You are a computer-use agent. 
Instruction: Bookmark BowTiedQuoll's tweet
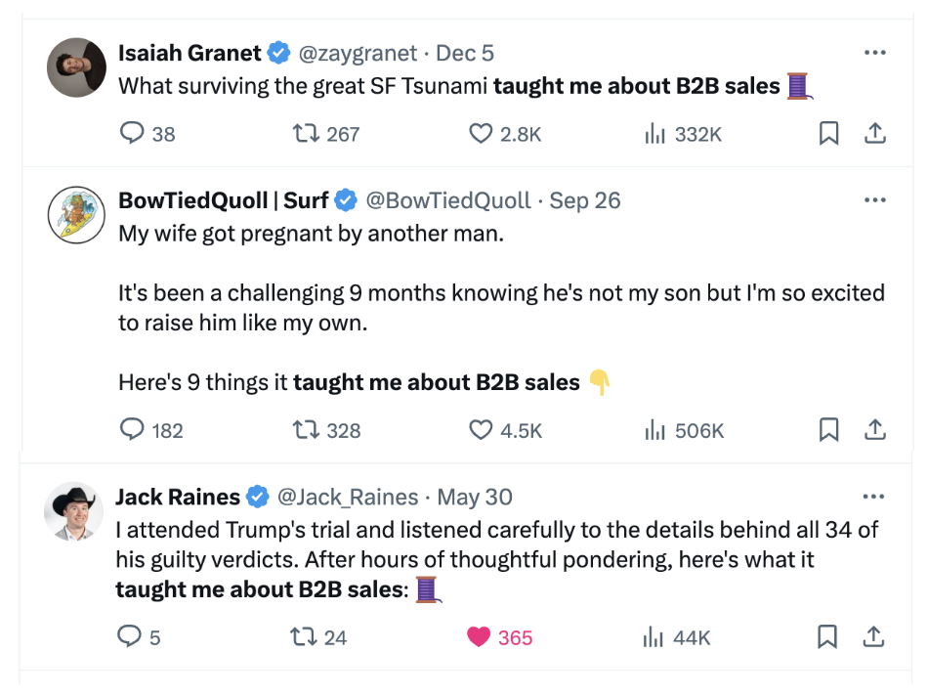pos(828,429)
